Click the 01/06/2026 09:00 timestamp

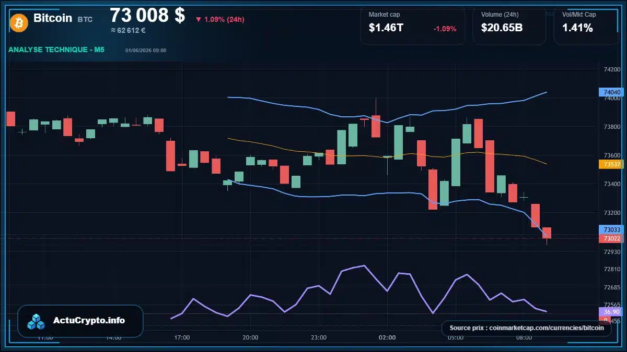(146, 51)
